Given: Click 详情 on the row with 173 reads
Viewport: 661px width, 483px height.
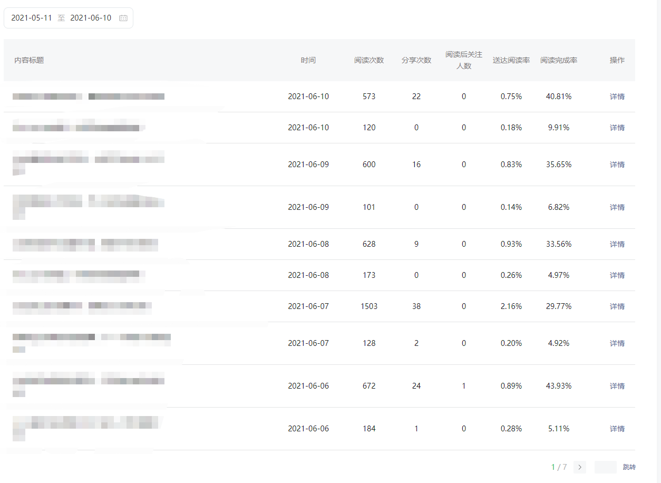Looking at the screenshot, I should (x=617, y=275).
